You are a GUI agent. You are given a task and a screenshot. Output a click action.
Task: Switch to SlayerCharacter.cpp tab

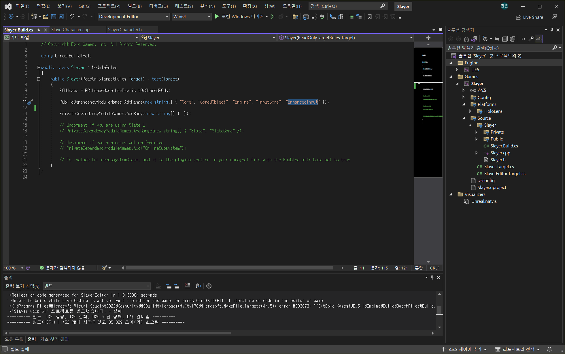[70, 30]
